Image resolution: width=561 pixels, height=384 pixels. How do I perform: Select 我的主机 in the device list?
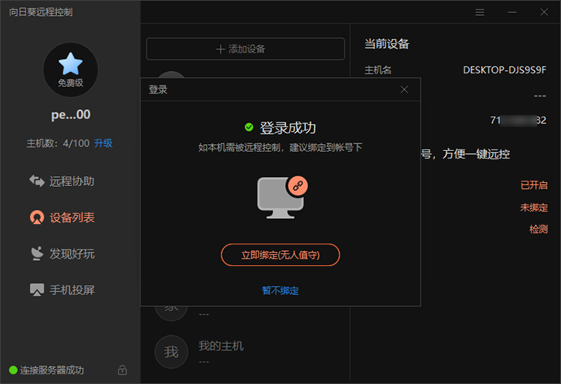click(x=247, y=352)
